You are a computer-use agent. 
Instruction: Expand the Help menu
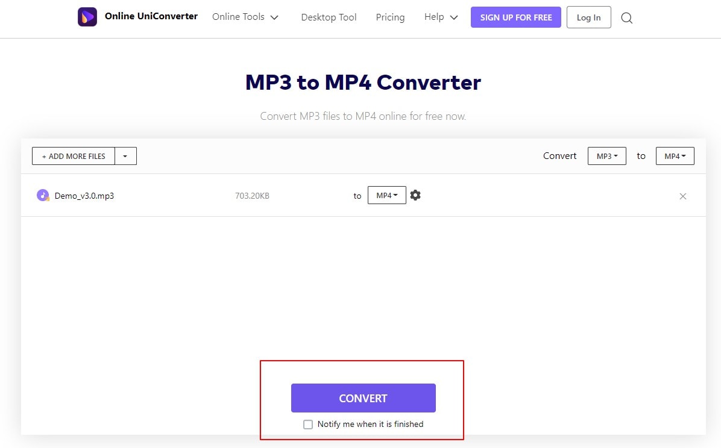[441, 17]
